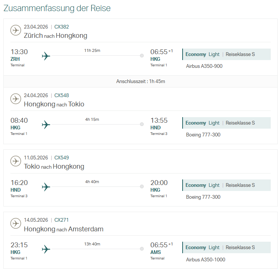Viewport: 280px width, 271px height.
Task: Click the arrival dot on the 4h 40m line
Action: 142,186
